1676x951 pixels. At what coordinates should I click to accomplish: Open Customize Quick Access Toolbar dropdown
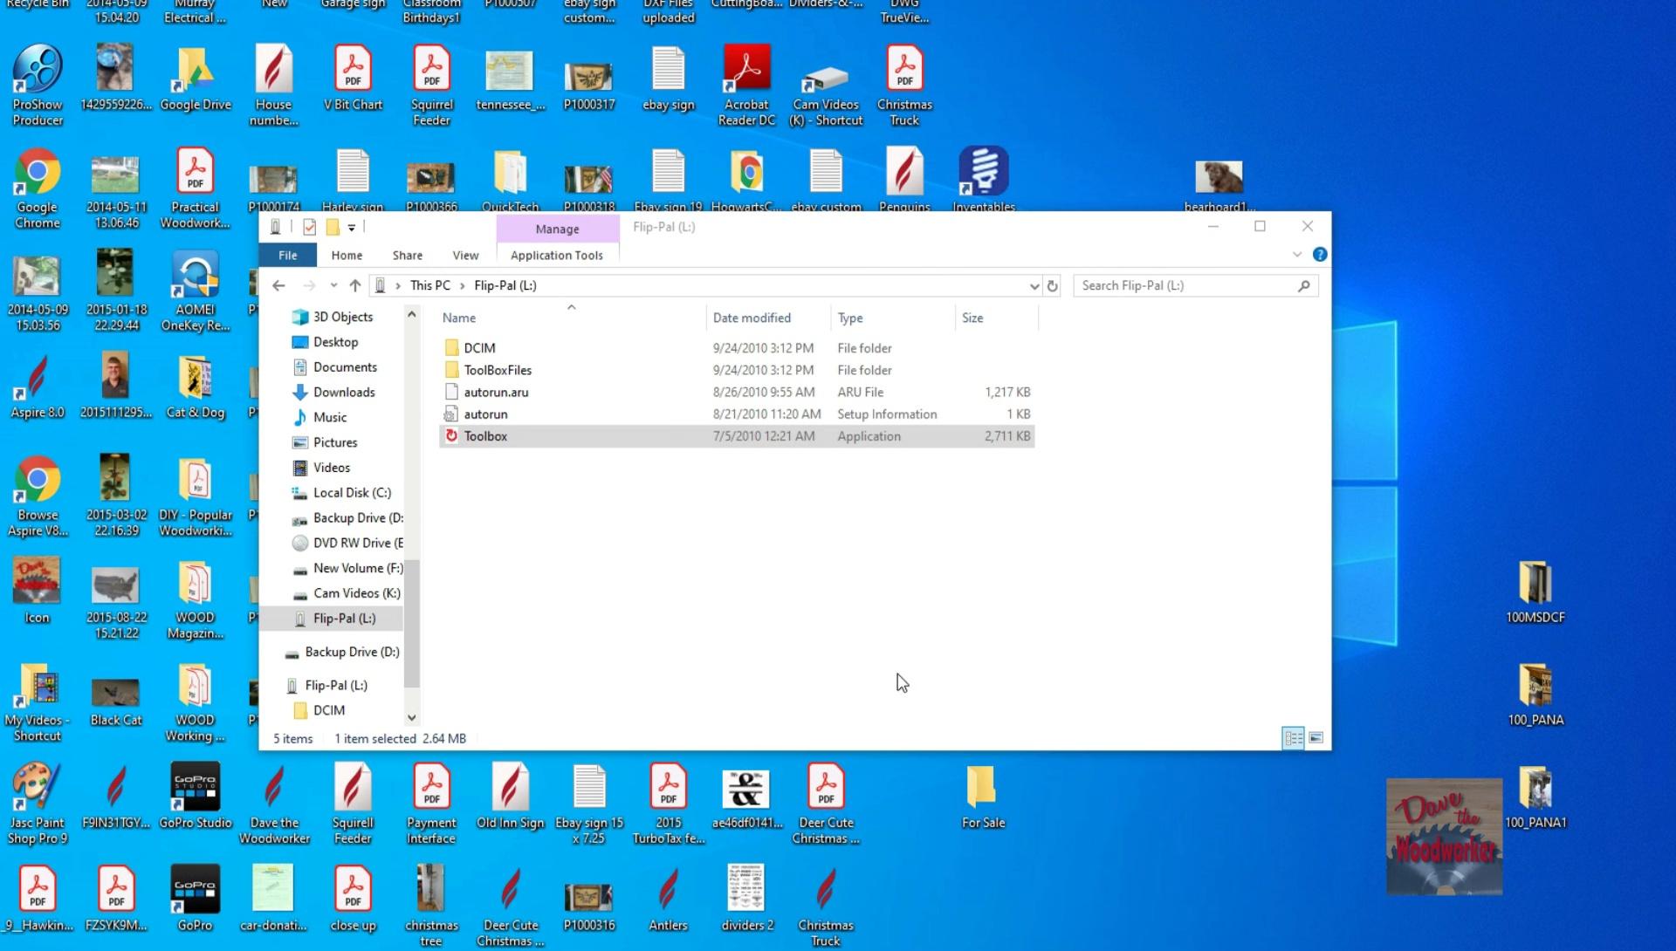[x=352, y=228]
